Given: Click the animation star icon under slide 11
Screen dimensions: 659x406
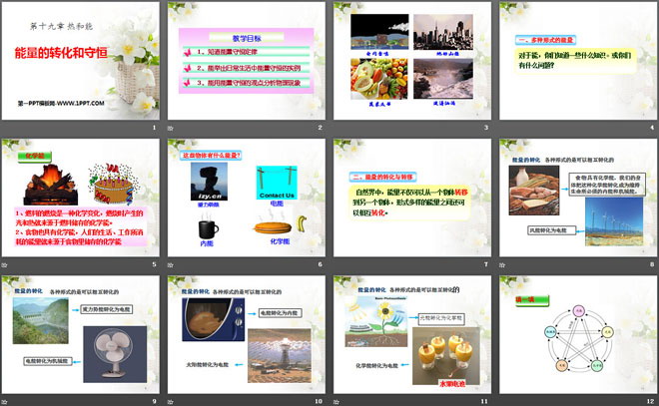Looking at the screenshot, I should tap(336, 402).
